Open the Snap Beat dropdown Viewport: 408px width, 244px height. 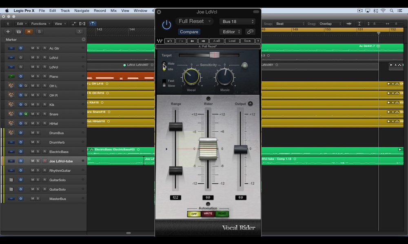[x=290, y=24]
